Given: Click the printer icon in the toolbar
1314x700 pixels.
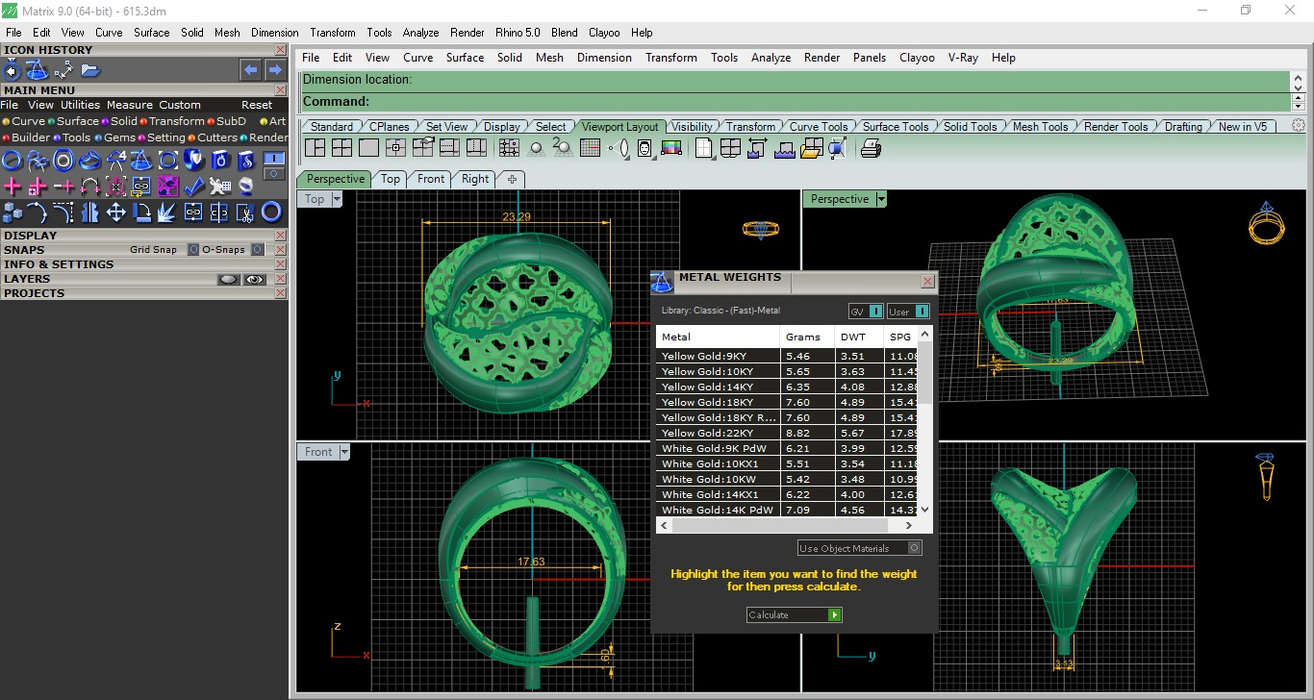Looking at the screenshot, I should (871, 148).
